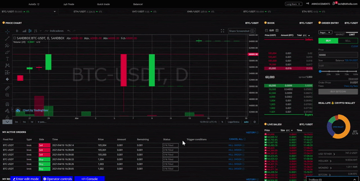Click 'Ir para...' go to date
The image size is (360, 181).
(x=42, y=122)
